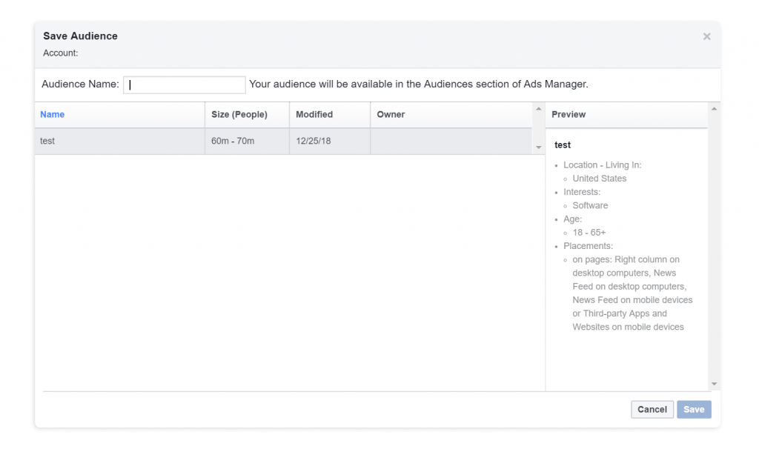Screen dimensions: 759x455
Task: Click the 60m - 70m size cell
Action: [233, 142]
